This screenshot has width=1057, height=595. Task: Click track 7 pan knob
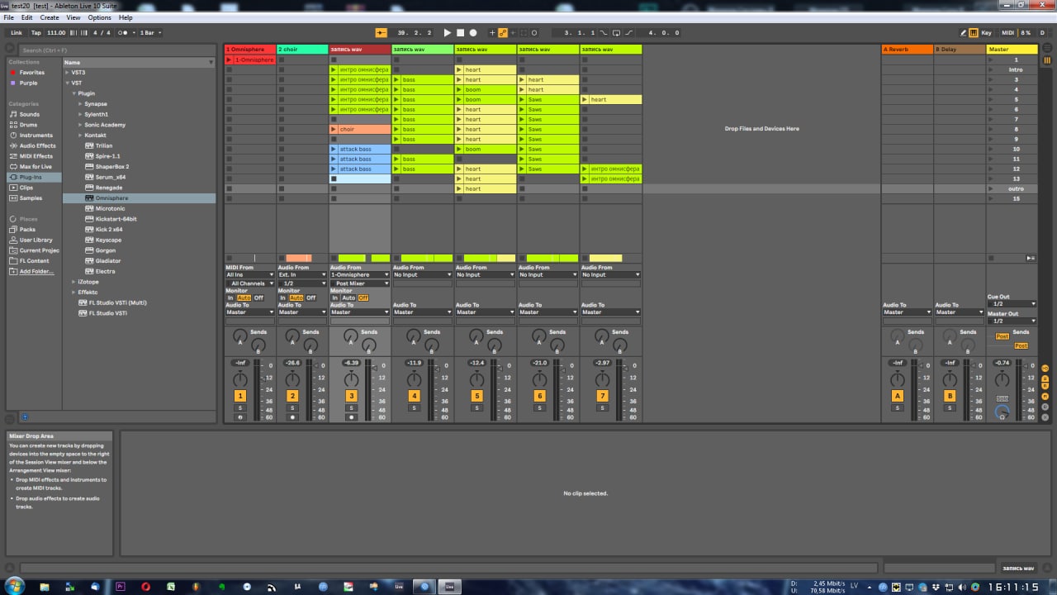click(x=602, y=379)
